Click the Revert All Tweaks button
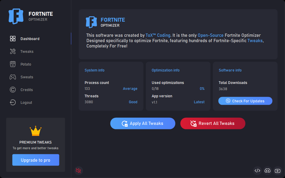 (213, 123)
